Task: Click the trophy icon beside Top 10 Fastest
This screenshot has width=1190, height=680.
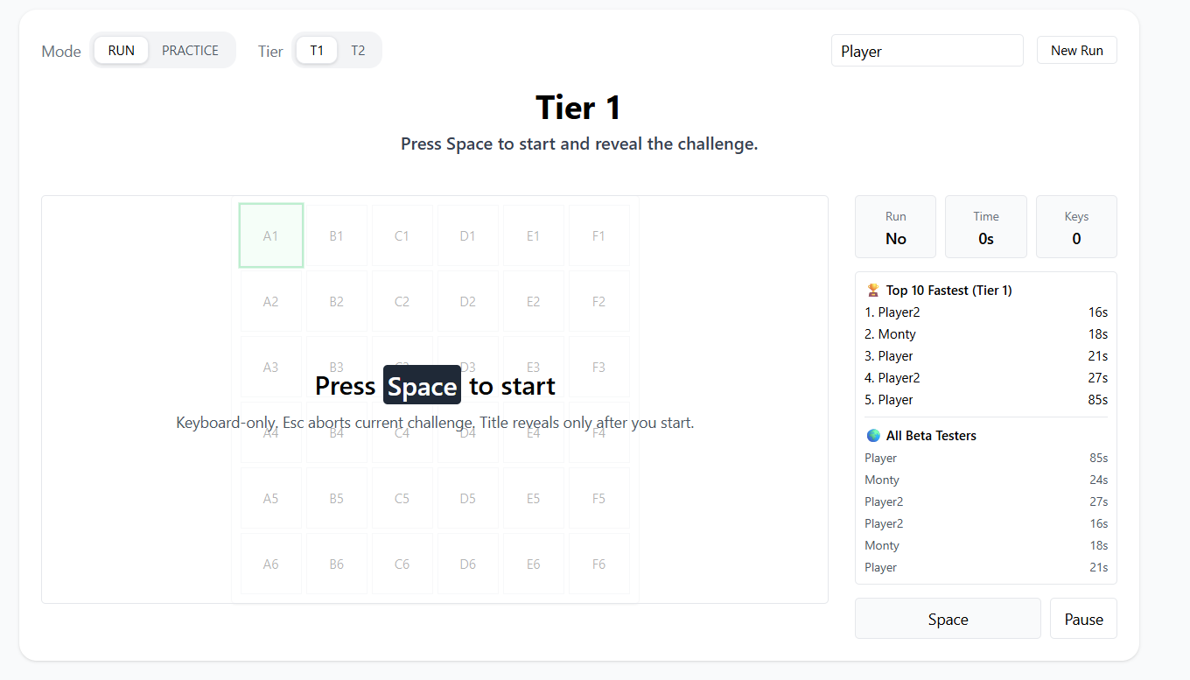Action: point(872,290)
